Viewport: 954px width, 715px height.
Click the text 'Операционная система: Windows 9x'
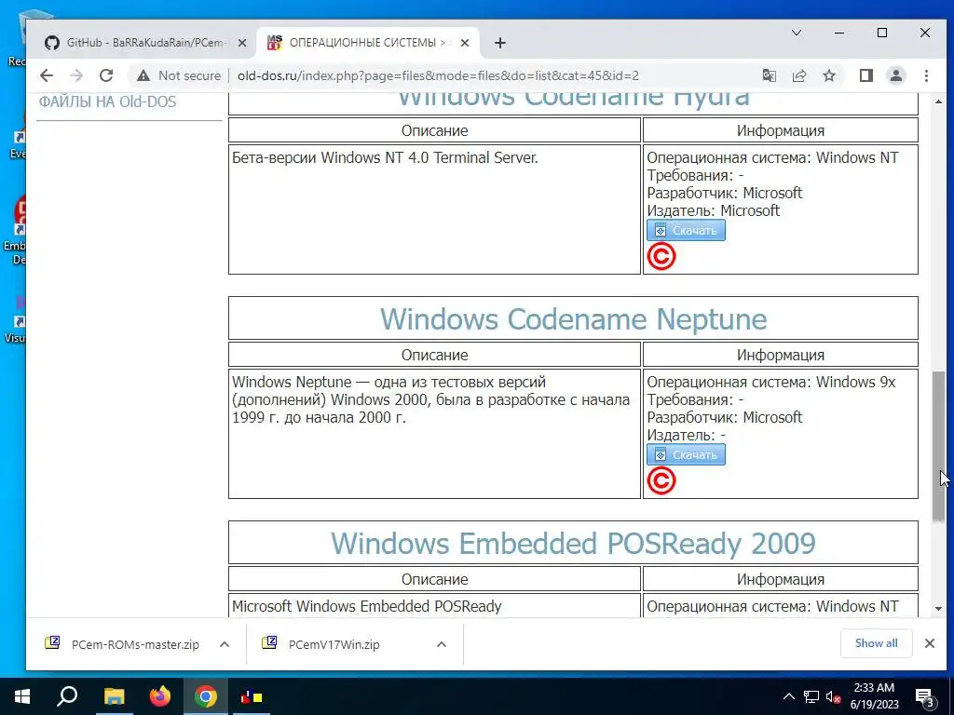pyautogui.click(x=771, y=382)
